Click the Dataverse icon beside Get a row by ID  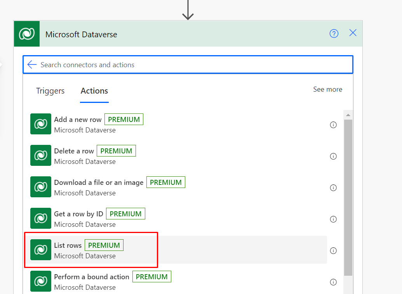tap(40, 218)
